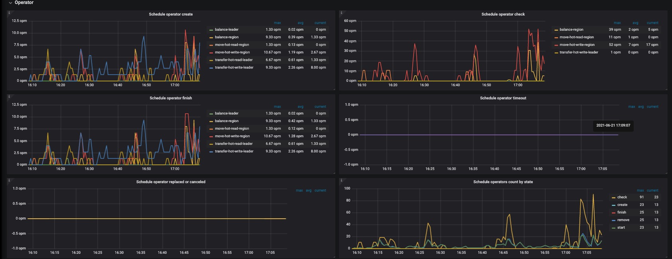
Task: Toggle move-hot-write-region series in Schedule operator check legend
Action: pos(577,45)
